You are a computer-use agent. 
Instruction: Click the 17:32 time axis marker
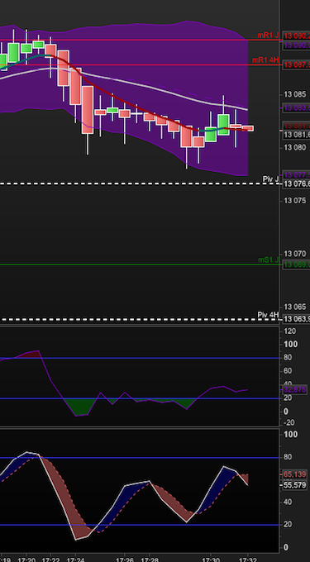click(x=248, y=560)
